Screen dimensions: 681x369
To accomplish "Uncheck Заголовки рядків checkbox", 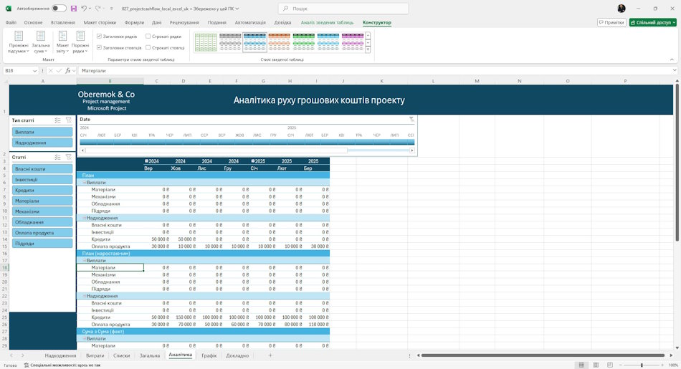I will coord(99,37).
